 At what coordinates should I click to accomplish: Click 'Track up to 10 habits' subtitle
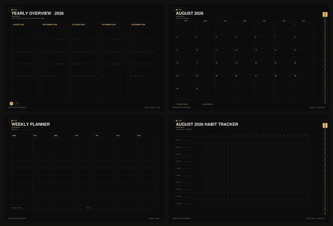[184, 129]
